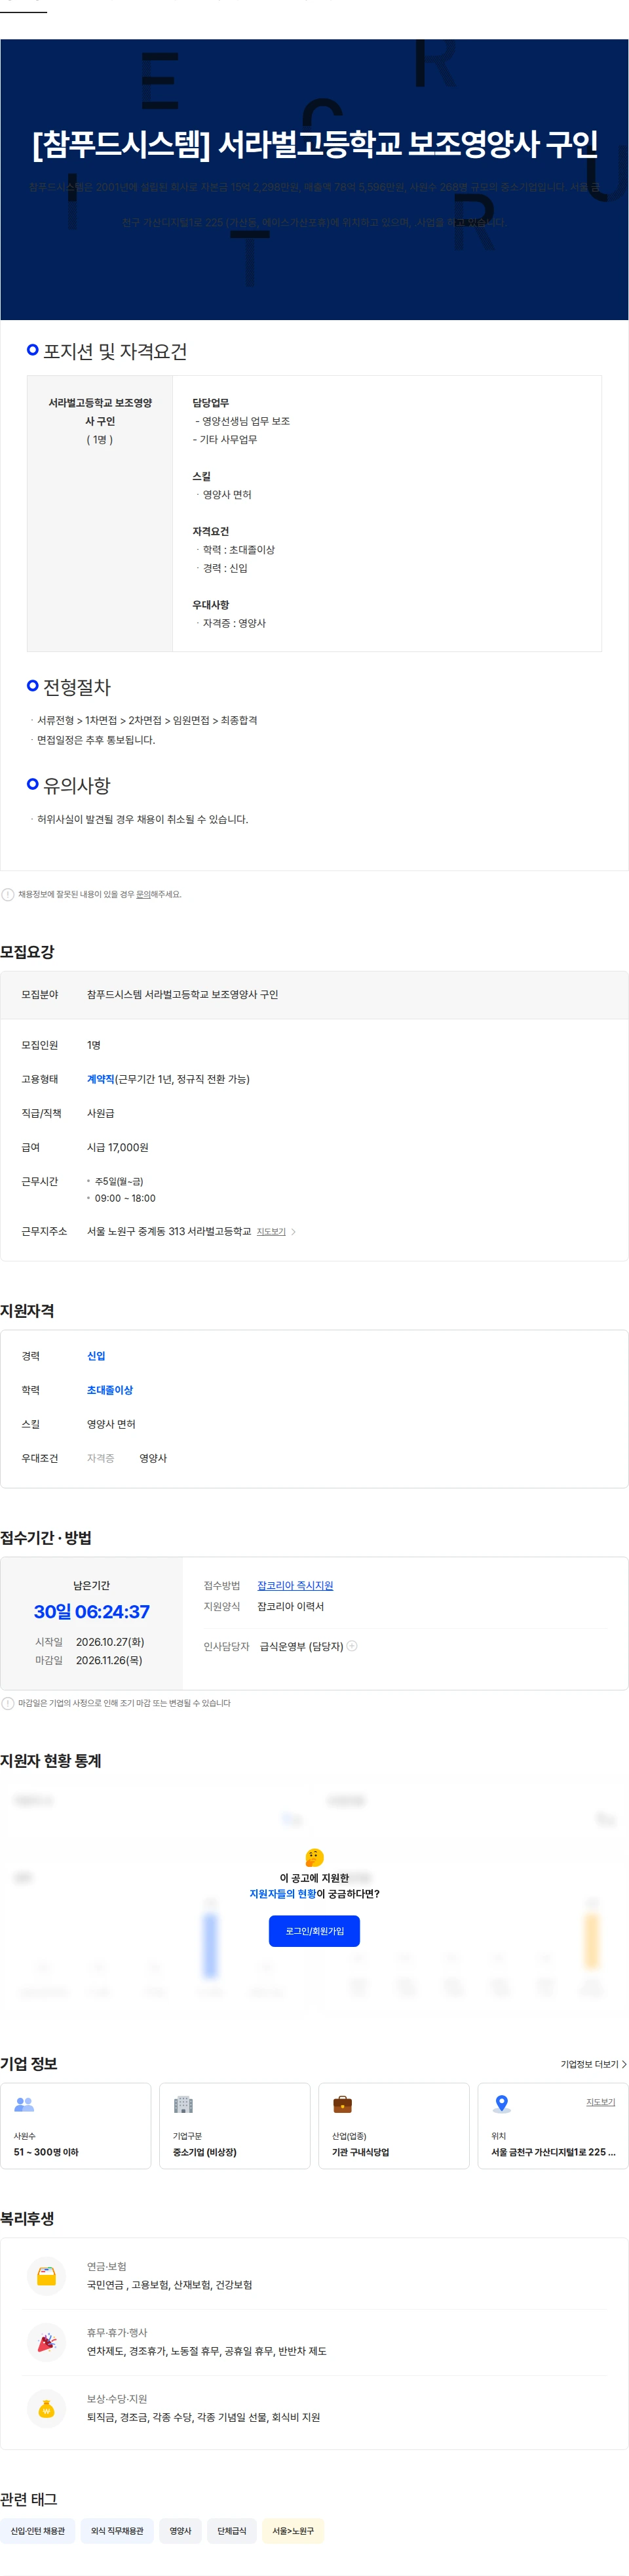This screenshot has height=2576, width=629.
Task: Click the location card 지도보기 link
Action: click(x=600, y=2101)
